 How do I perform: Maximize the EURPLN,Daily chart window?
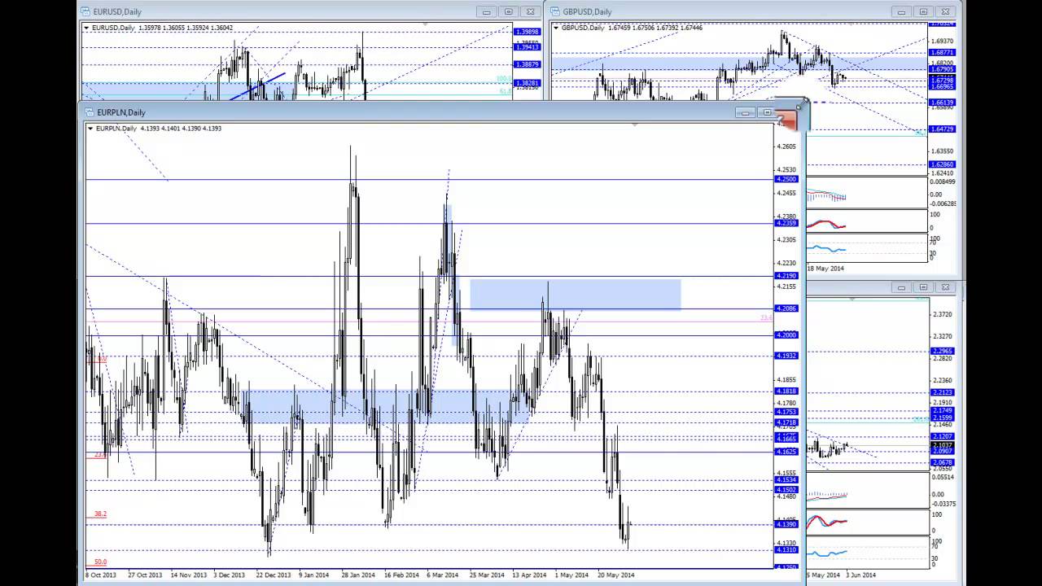click(x=767, y=112)
